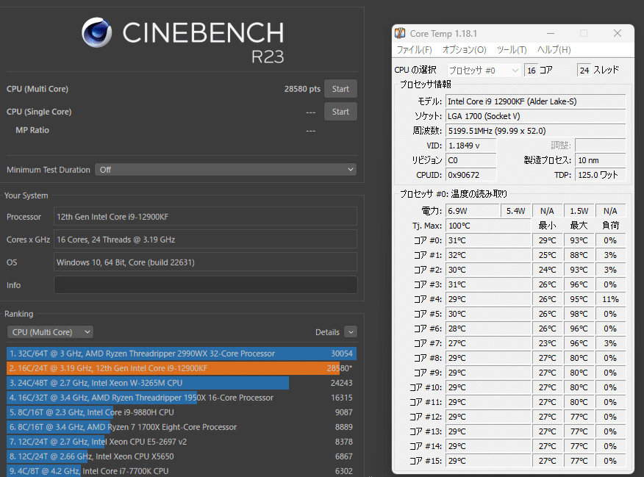Select the orange Core i9-12900KF ranking row
The width and height of the screenshot is (644, 477).
click(182, 368)
